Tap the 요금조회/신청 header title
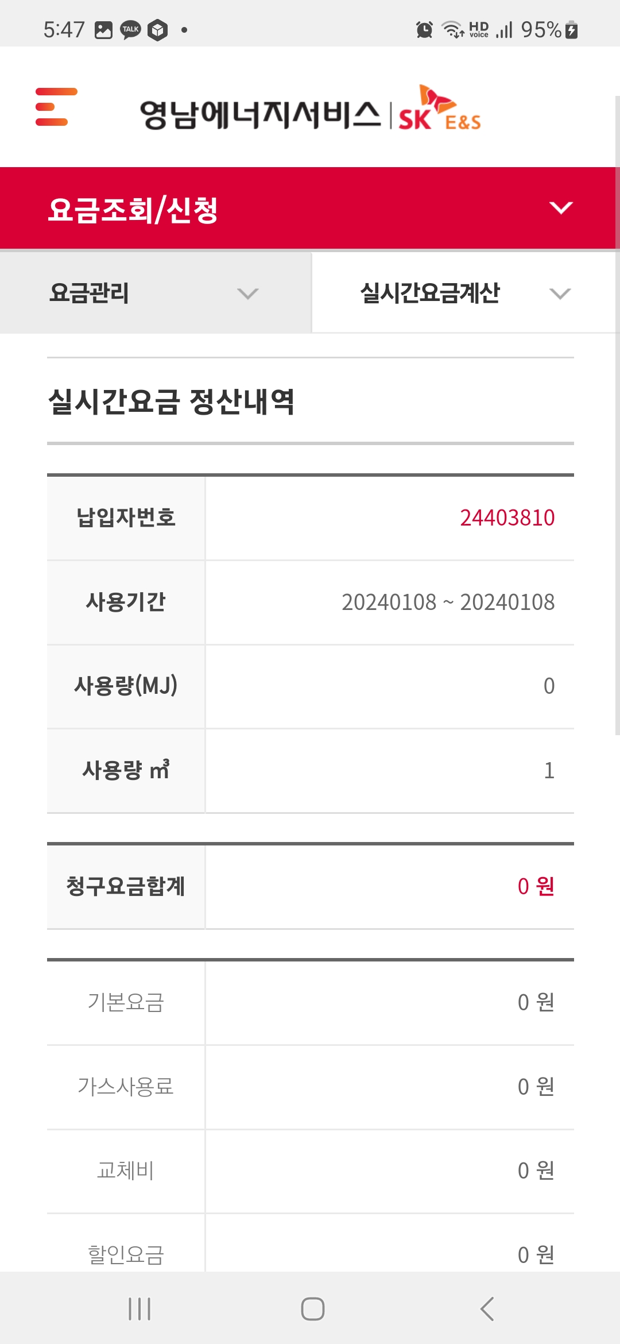 pyautogui.click(x=133, y=209)
